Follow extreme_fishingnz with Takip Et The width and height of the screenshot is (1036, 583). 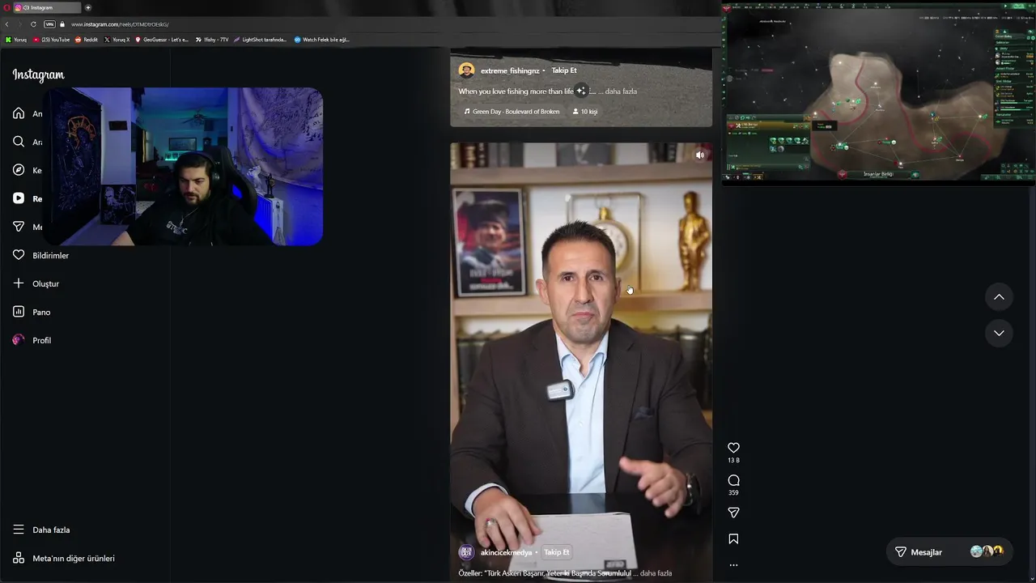tap(564, 70)
